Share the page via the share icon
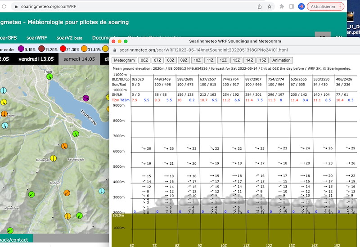 260,7
